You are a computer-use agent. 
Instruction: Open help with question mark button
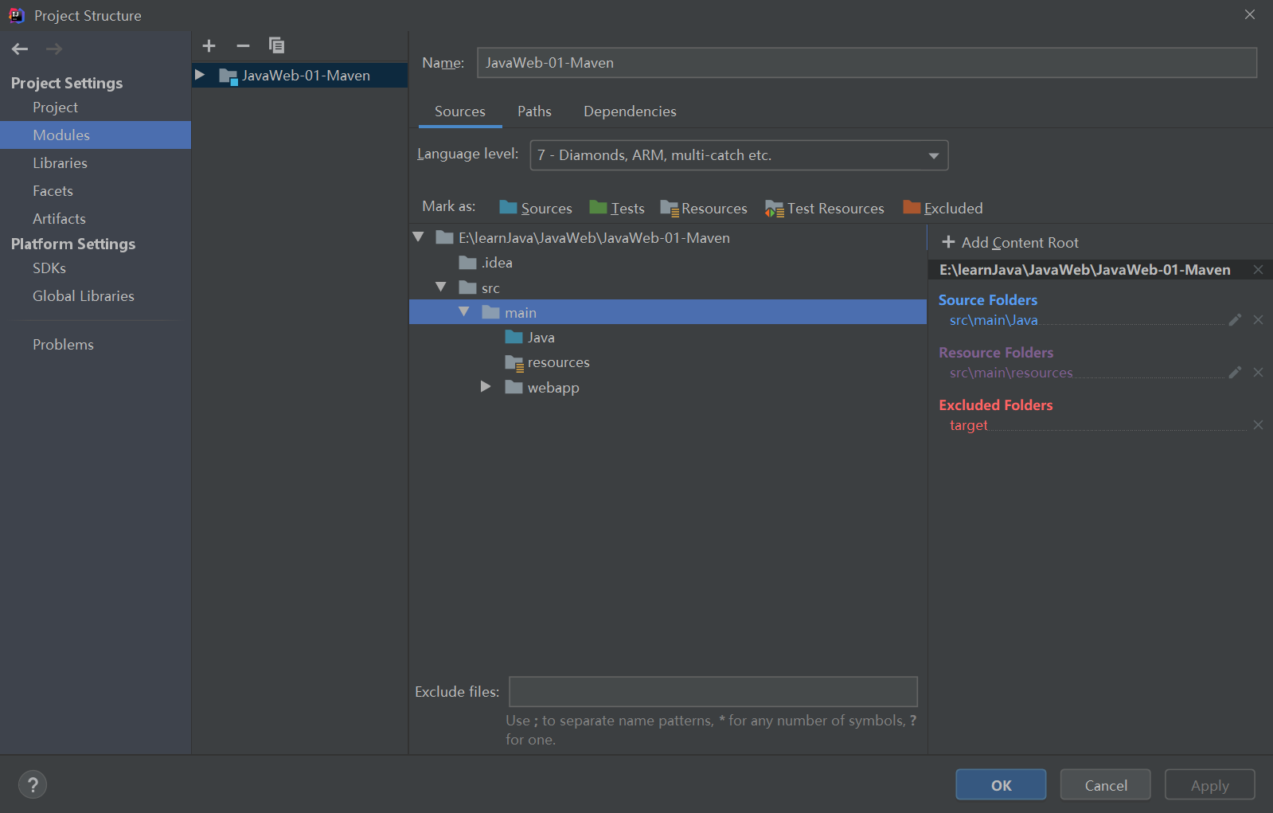click(x=33, y=784)
